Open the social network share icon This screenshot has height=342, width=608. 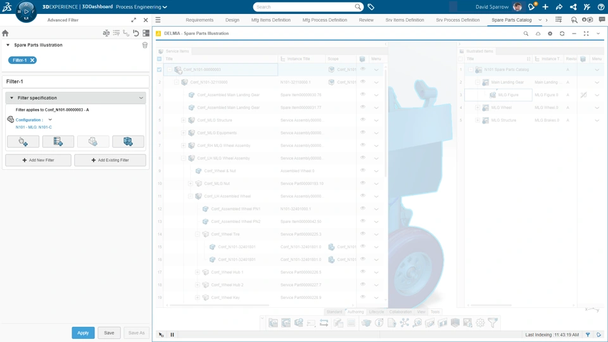(x=573, y=6)
